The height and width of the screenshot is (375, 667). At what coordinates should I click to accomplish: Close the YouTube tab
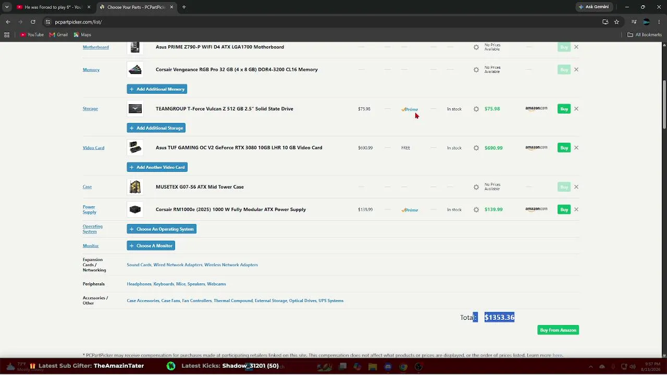tap(89, 7)
